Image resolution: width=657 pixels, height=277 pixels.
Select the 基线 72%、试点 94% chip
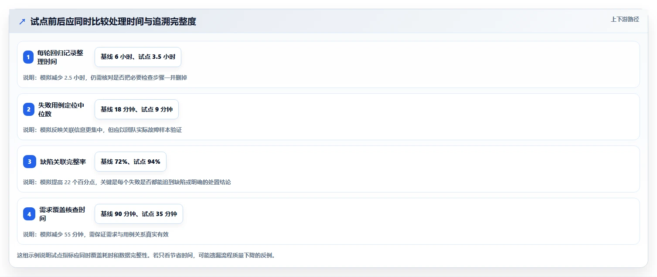click(130, 162)
